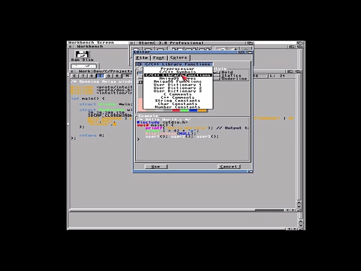Click the user1(); user2(); user3(); example line
This screenshot has width=361, height=271.
pos(182,137)
